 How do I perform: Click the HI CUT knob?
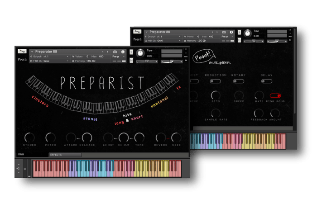tap(124, 137)
